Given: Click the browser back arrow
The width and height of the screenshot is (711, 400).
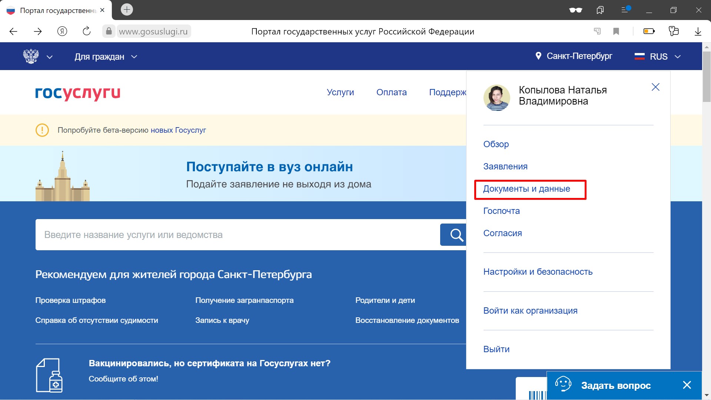Looking at the screenshot, I should point(13,32).
